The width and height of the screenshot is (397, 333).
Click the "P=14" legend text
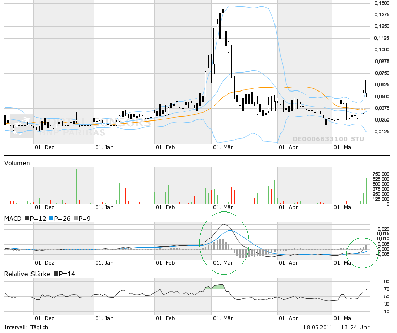coord(67,274)
